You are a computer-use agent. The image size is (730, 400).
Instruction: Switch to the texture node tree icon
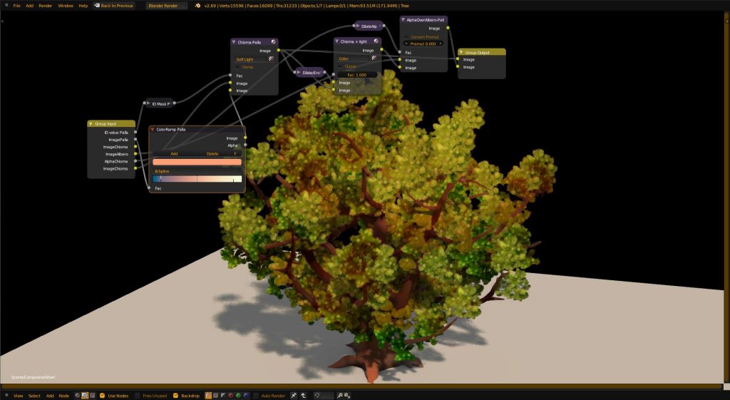tap(92, 395)
